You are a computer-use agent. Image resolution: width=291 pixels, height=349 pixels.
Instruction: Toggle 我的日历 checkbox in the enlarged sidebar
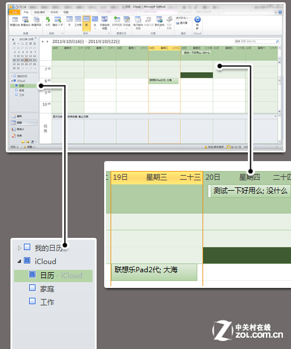[27, 247]
